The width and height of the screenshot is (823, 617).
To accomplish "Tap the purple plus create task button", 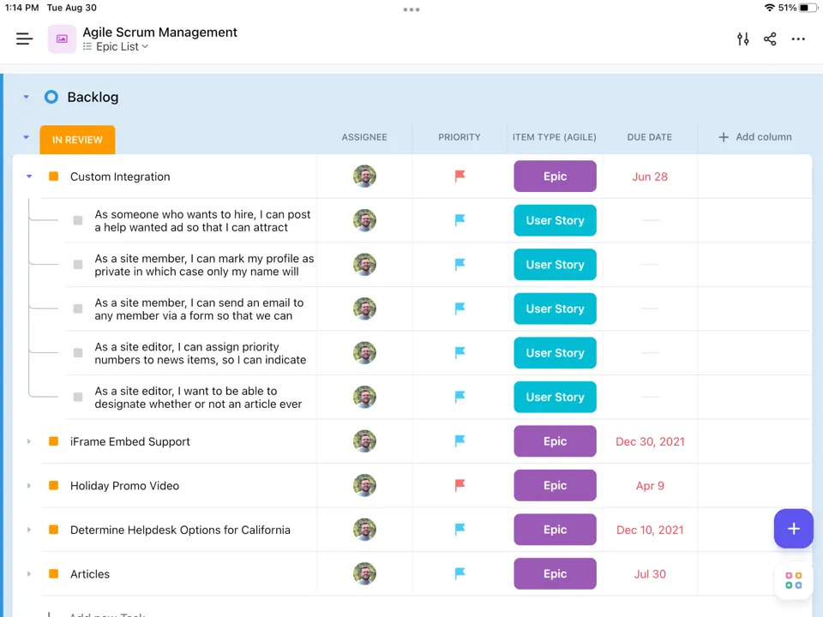I will (x=793, y=529).
